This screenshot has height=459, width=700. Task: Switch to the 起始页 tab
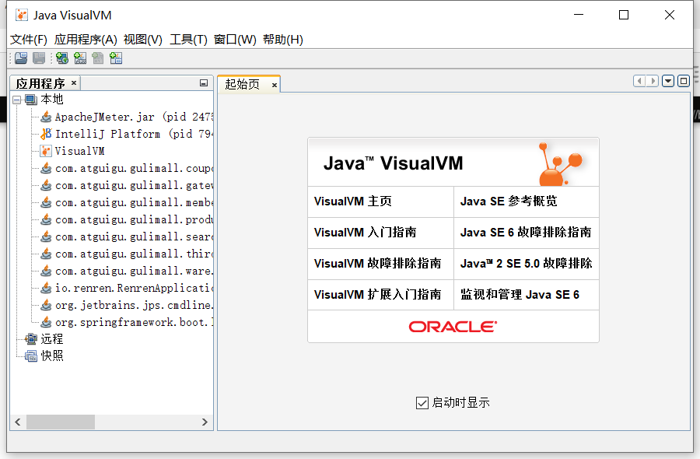[x=243, y=83]
